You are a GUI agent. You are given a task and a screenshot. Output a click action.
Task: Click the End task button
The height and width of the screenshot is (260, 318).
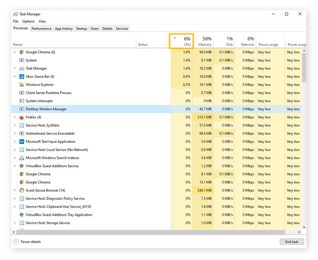(292, 241)
